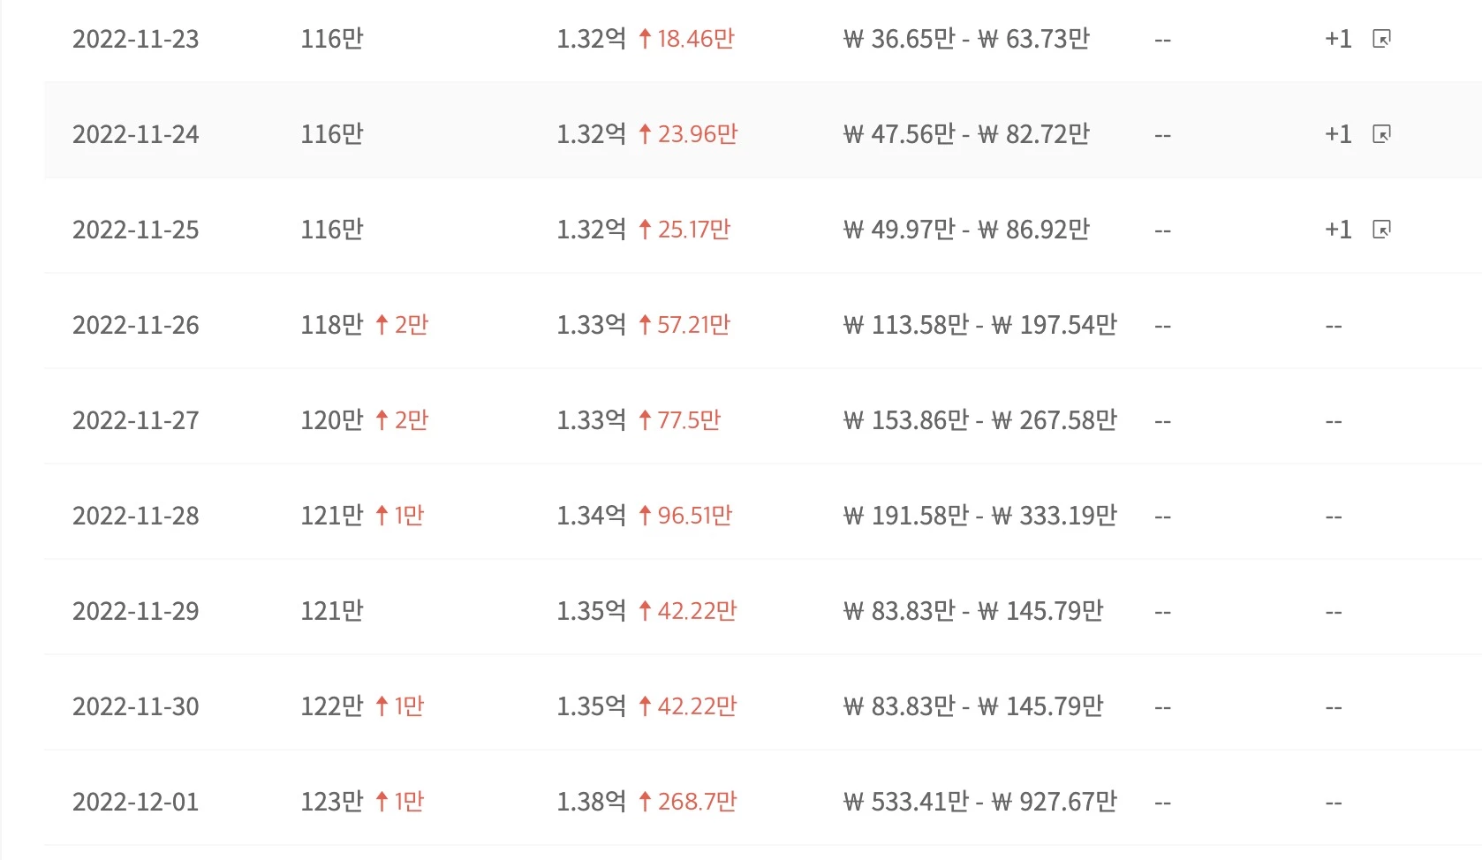Image resolution: width=1482 pixels, height=860 pixels.
Task: Open video list icon for 2022-11-24
Action: click(x=1381, y=134)
